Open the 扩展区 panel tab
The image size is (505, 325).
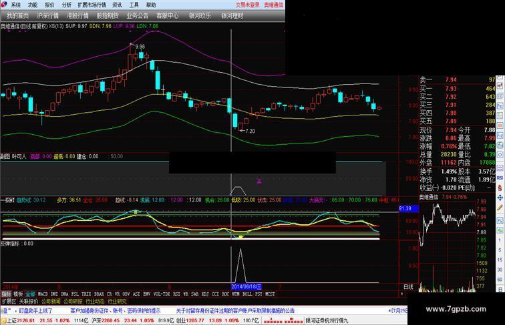9,302
